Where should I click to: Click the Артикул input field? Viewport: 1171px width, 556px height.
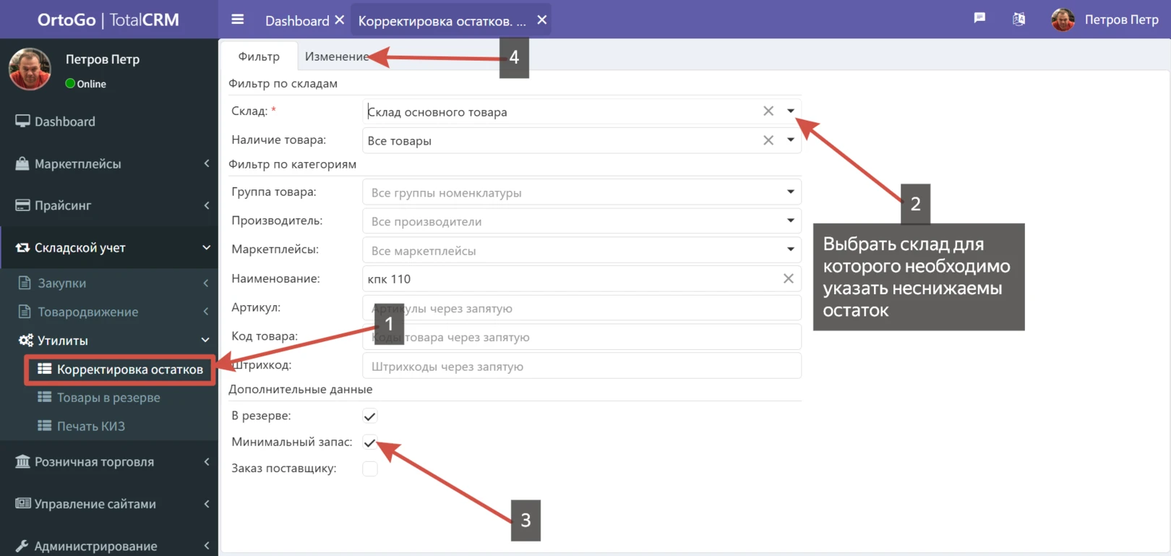[581, 309]
